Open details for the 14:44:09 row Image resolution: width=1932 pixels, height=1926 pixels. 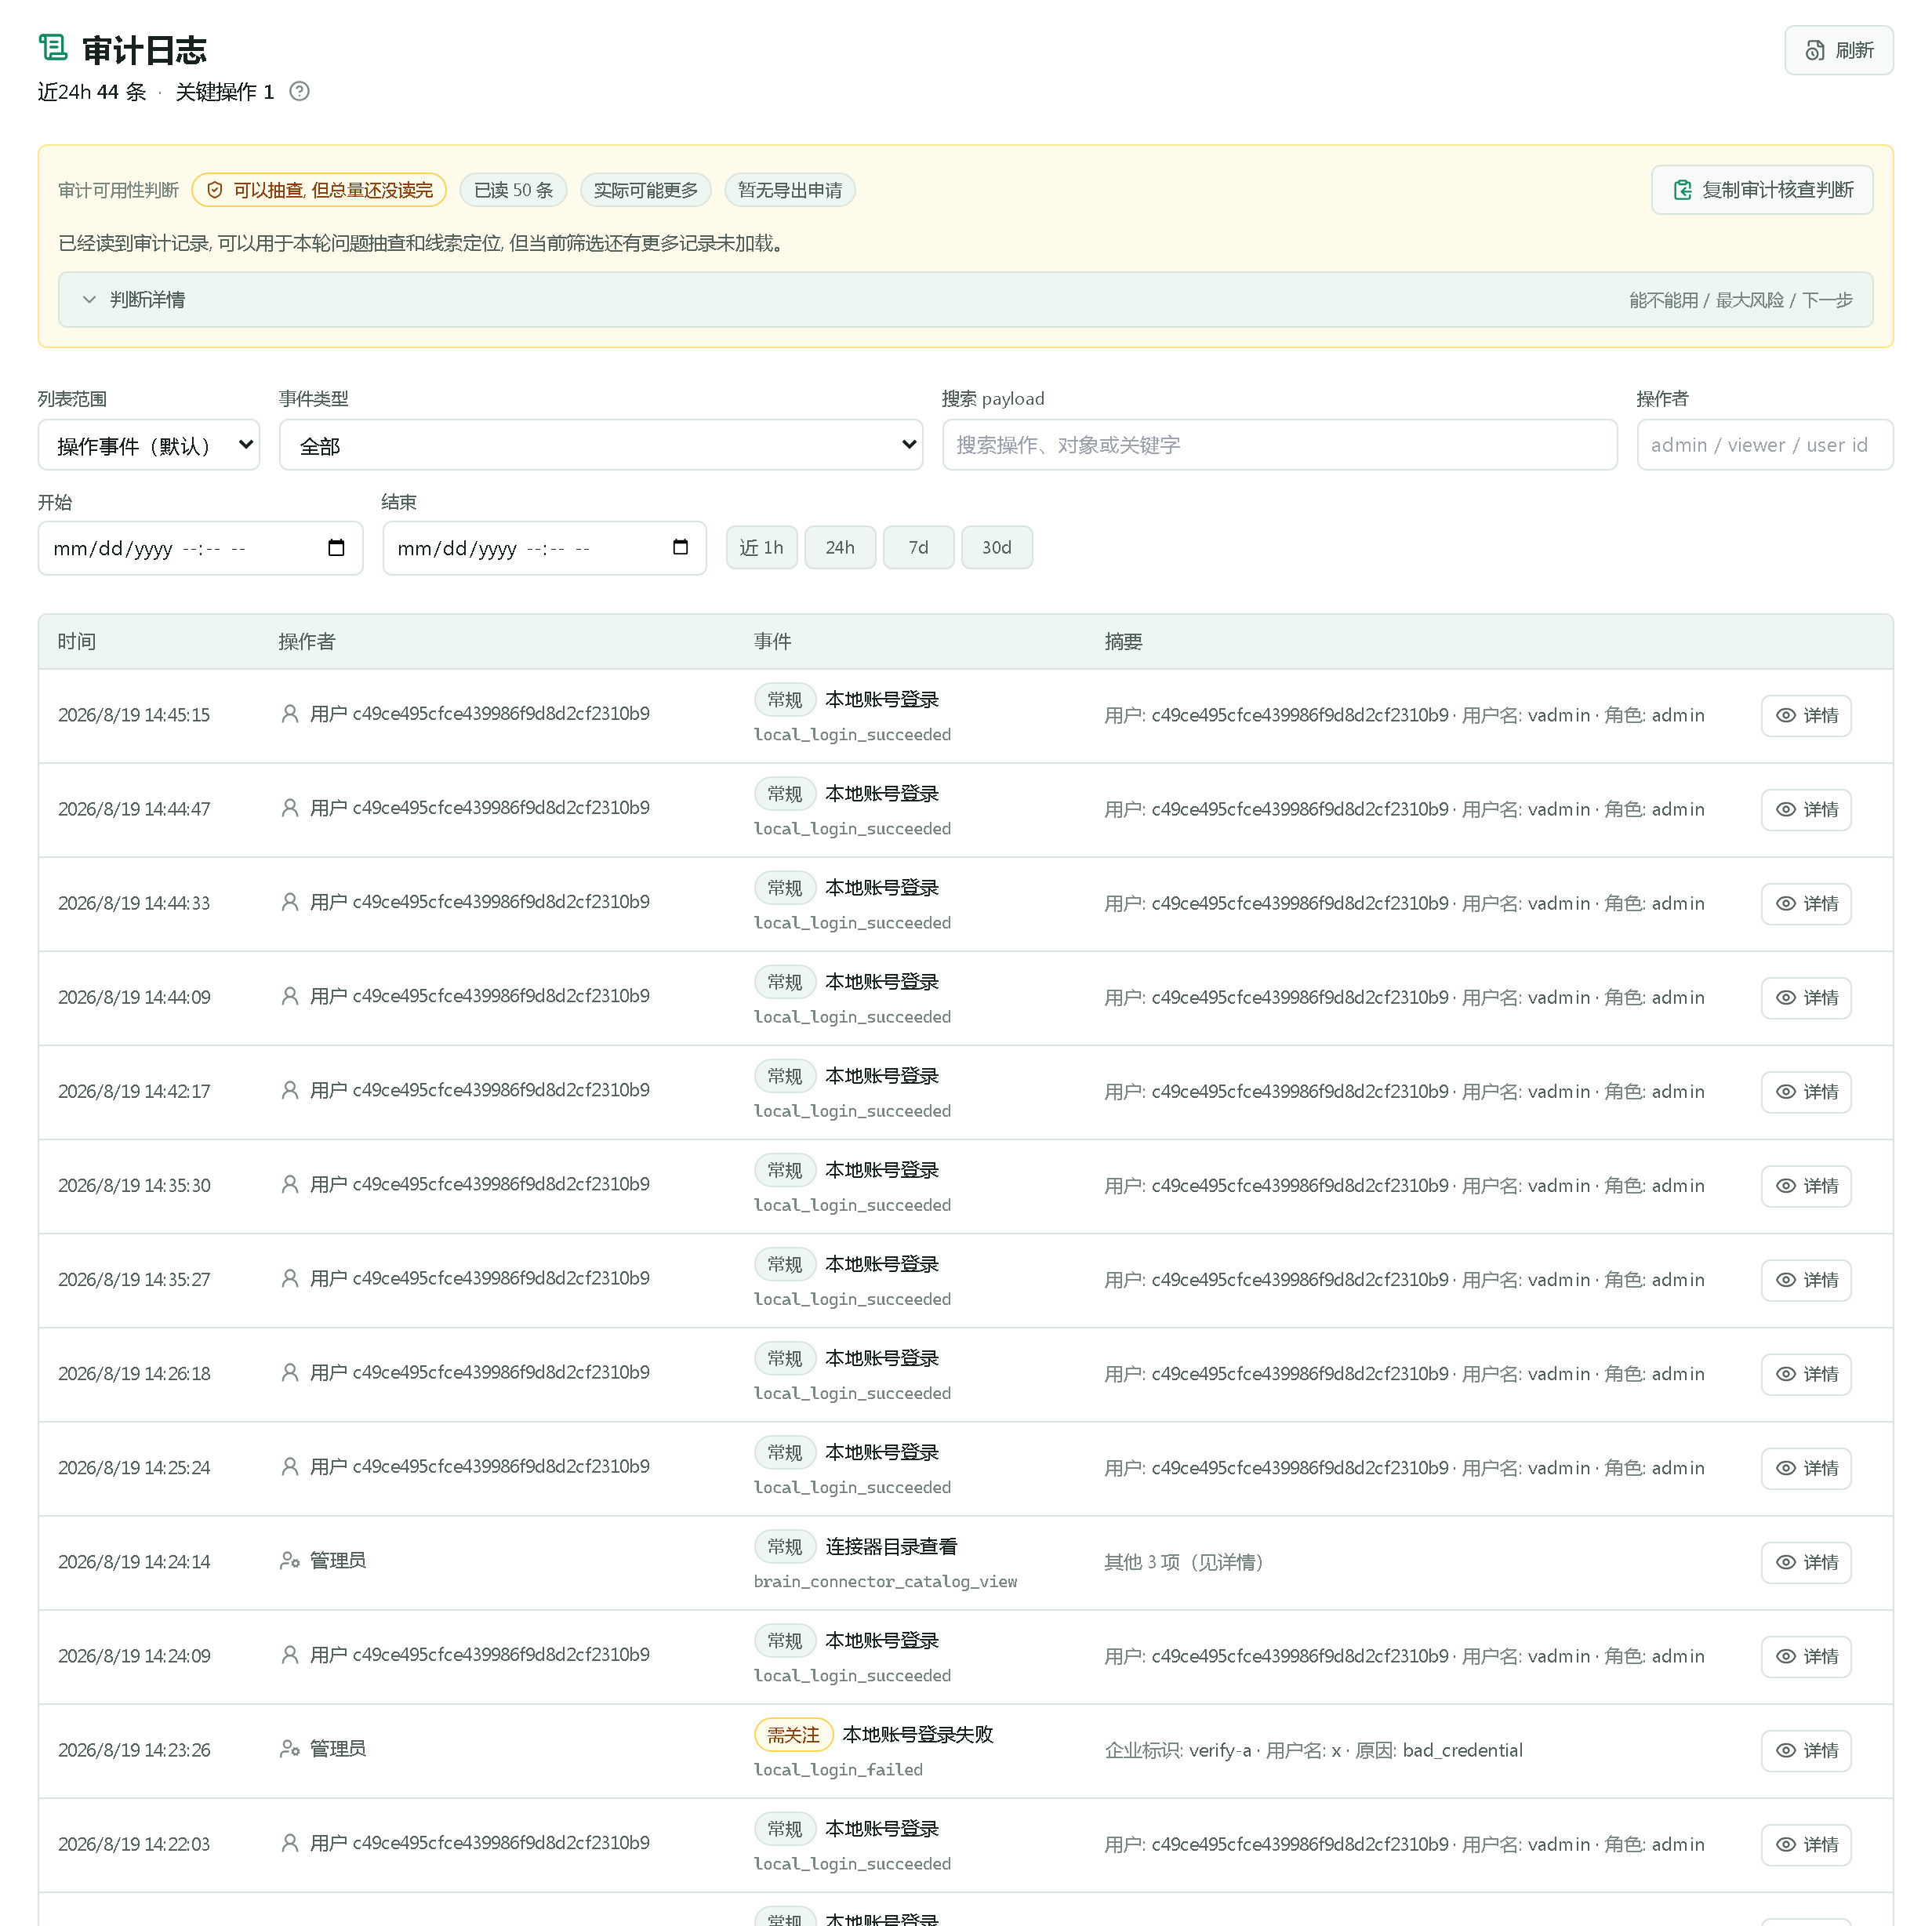[x=1806, y=998]
